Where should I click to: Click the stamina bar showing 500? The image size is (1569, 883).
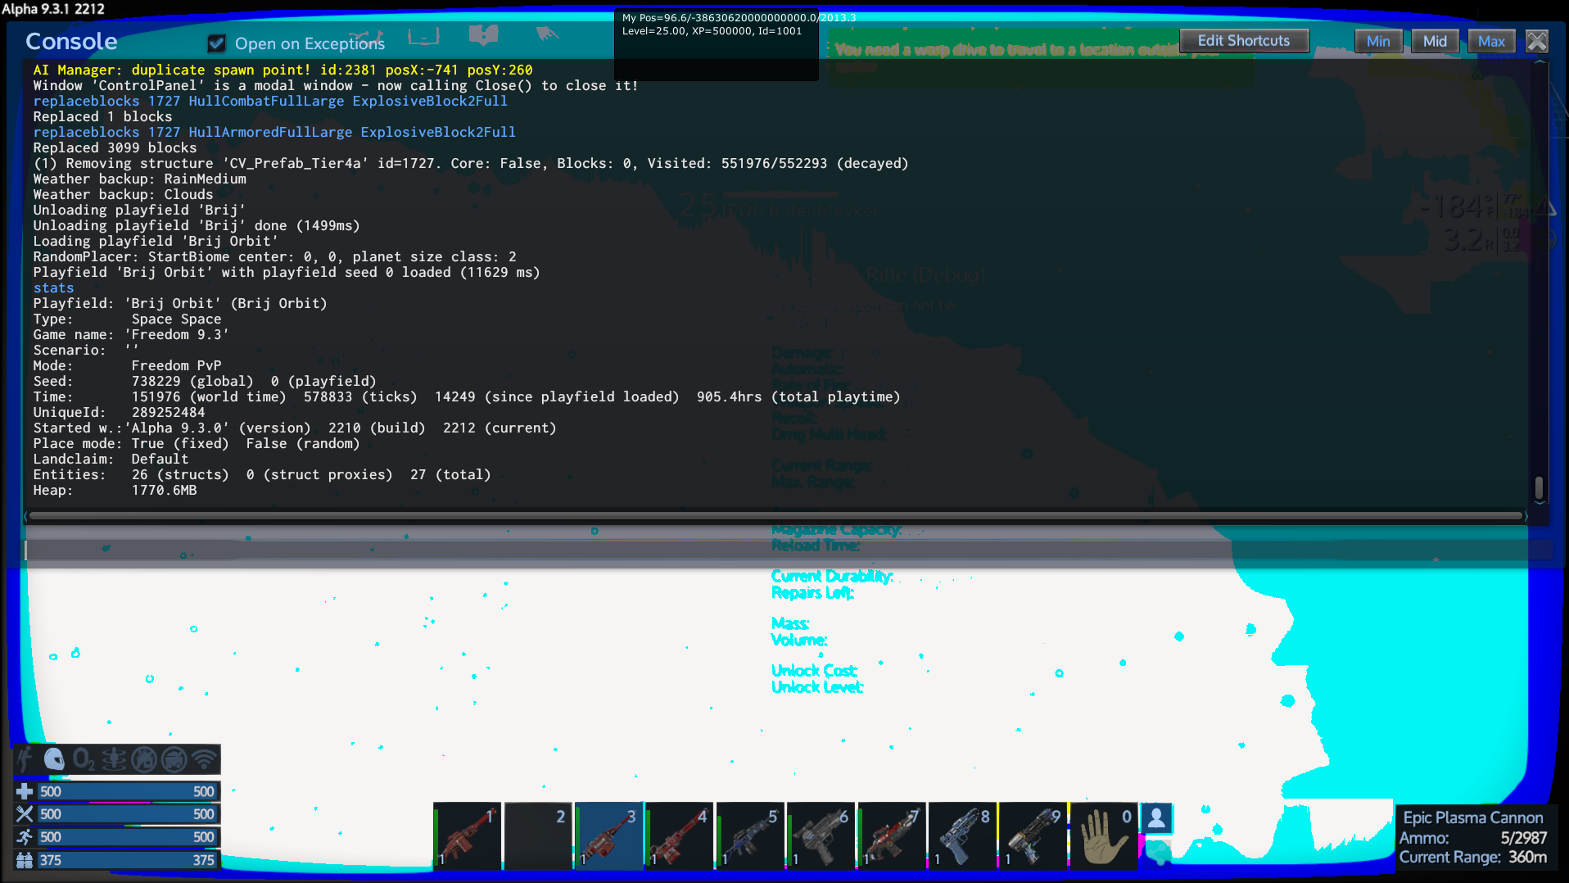point(127,837)
